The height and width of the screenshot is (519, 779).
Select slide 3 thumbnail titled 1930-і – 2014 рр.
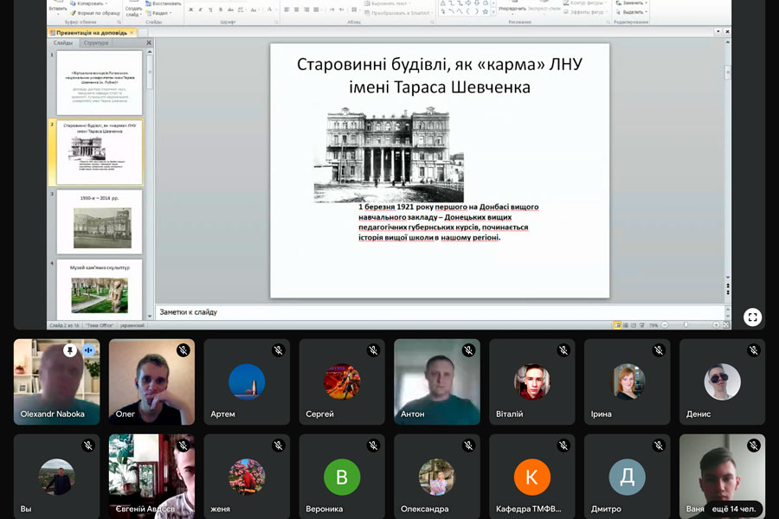point(100,222)
